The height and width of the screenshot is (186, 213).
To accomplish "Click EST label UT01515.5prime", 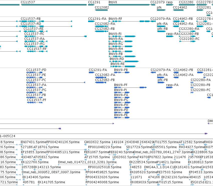I will [x=170, y=182].
